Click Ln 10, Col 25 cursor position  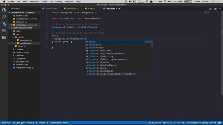coord(155,123)
